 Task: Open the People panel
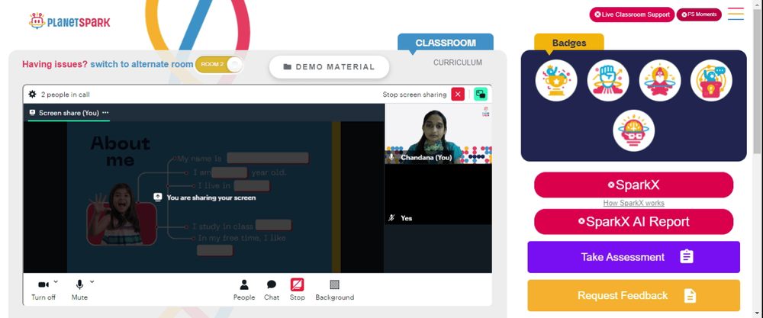pyautogui.click(x=244, y=290)
